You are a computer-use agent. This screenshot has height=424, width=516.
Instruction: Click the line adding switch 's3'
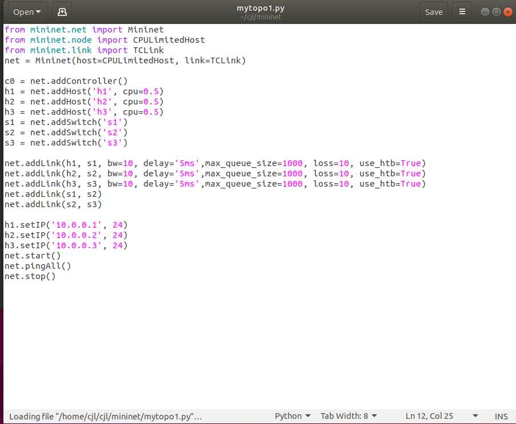click(66, 143)
